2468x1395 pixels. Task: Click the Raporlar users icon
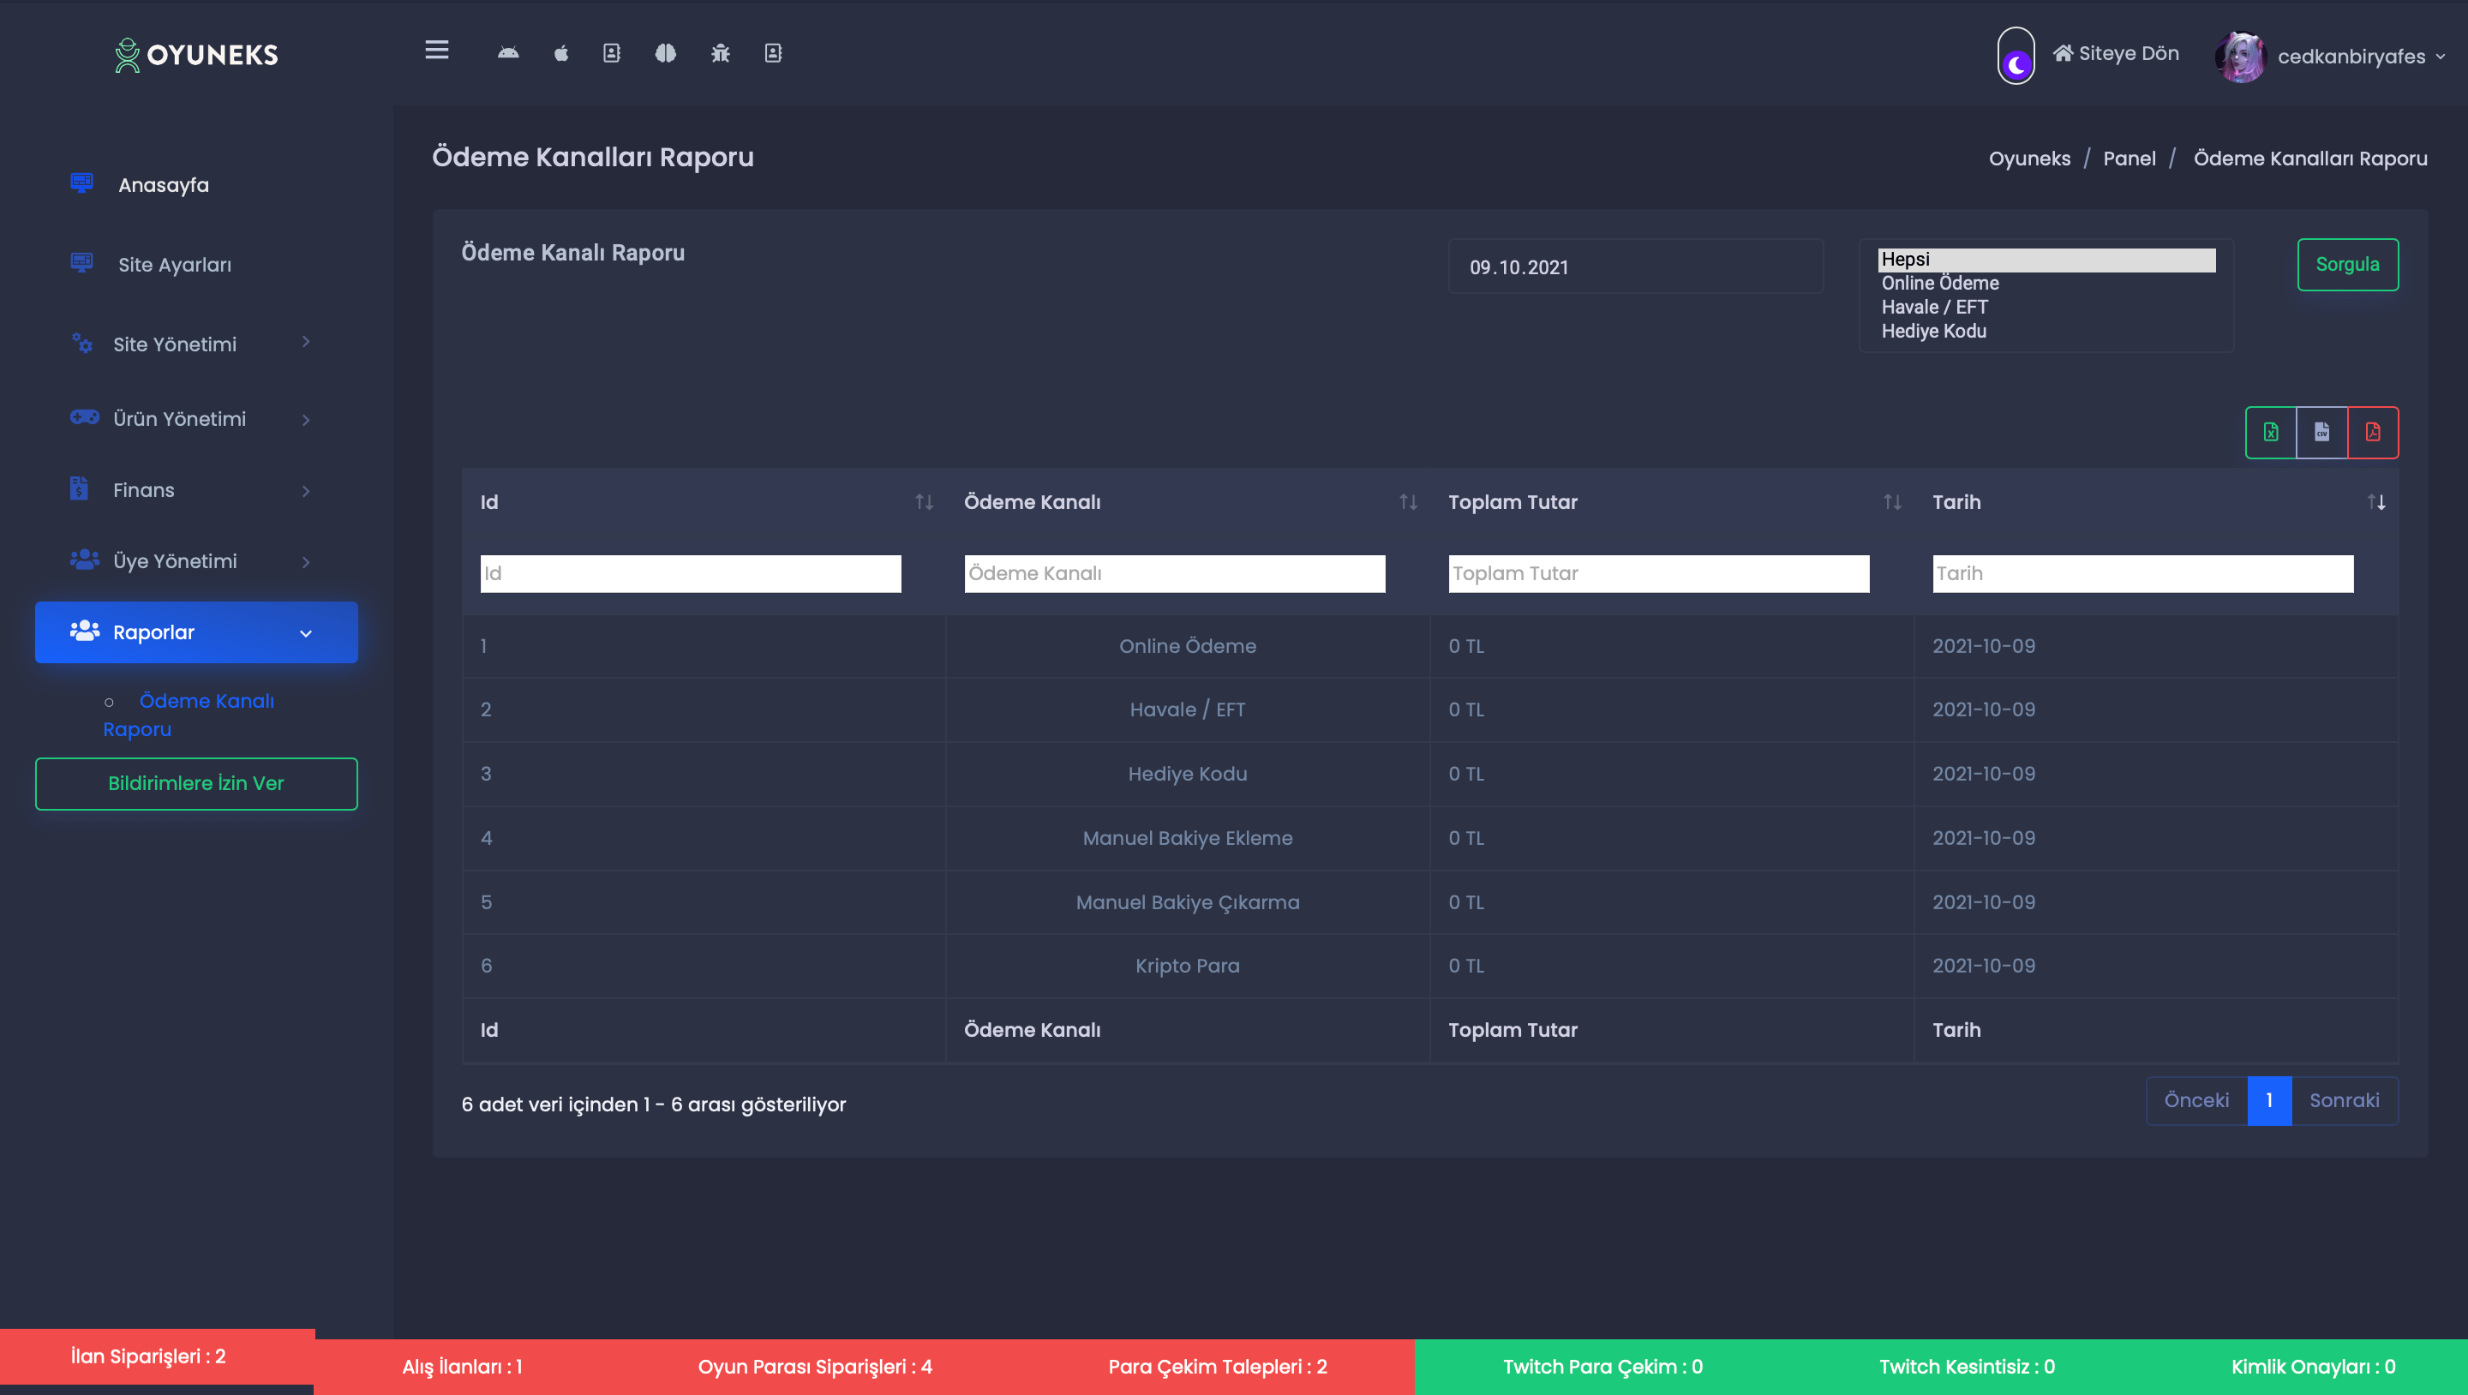click(84, 631)
